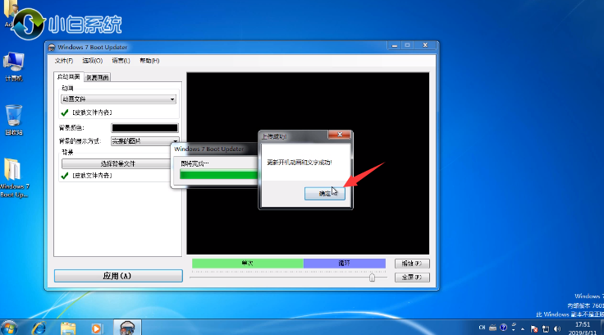604x335 pixels.
Task: Launch Internet Explorer from taskbar
Action: point(39,328)
